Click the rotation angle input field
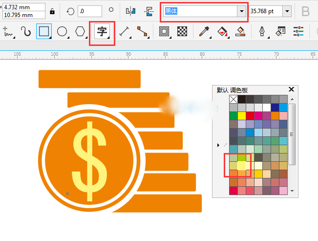The width and height of the screenshot is (318, 241). [x=90, y=11]
